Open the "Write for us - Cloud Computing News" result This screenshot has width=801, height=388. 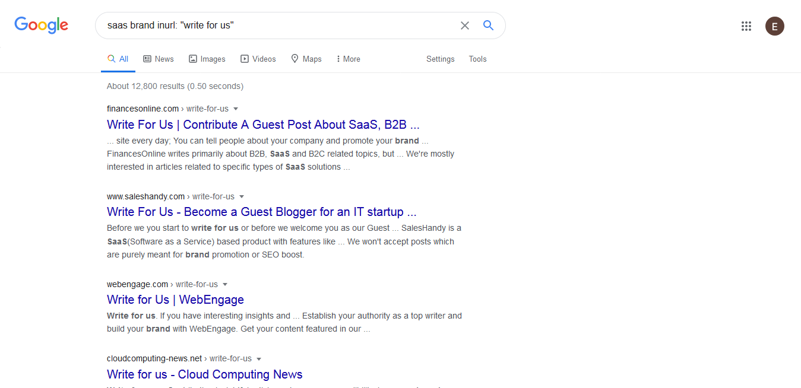click(x=205, y=374)
